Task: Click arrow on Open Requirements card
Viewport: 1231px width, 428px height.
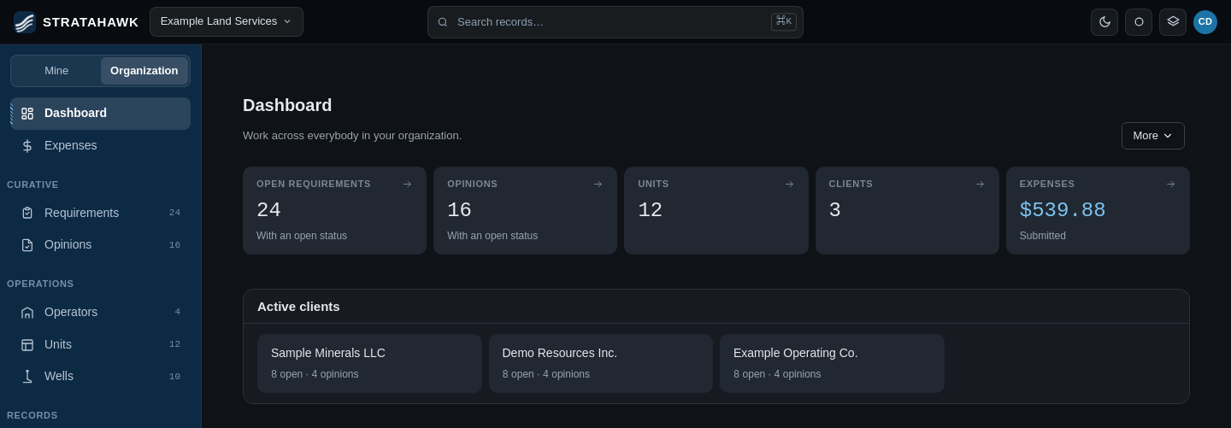Action: tap(408, 184)
